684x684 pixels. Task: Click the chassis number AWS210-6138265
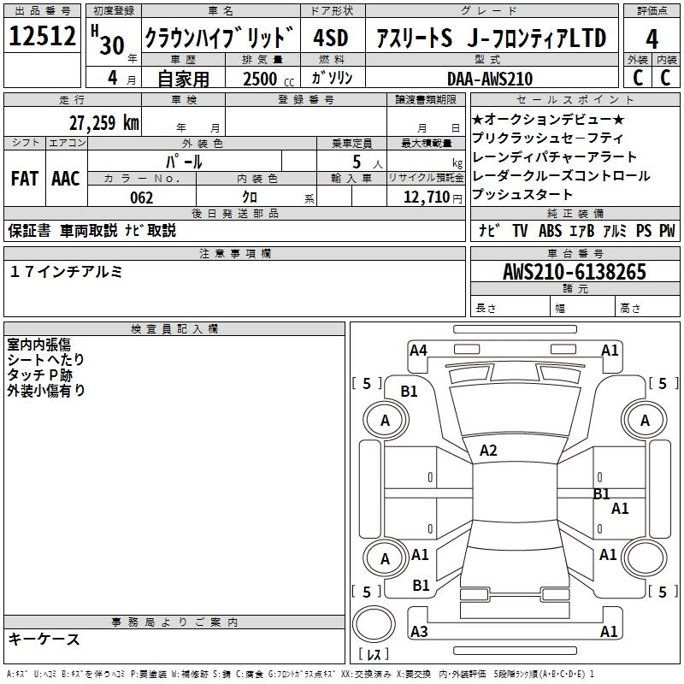tap(575, 273)
